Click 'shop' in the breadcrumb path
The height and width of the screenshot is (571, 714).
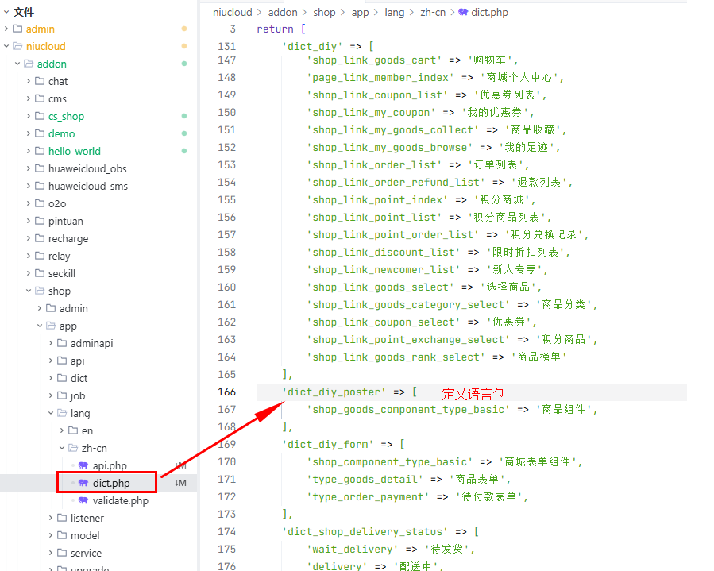pos(324,13)
